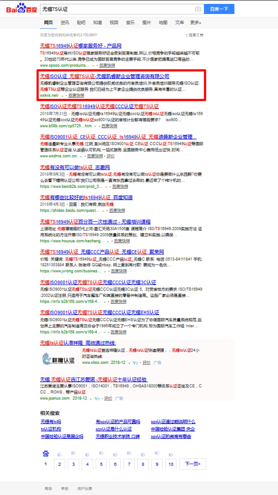Click the Baidu logo
The height and width of the screenshot is (495, 278).
[x=21, y=8]
